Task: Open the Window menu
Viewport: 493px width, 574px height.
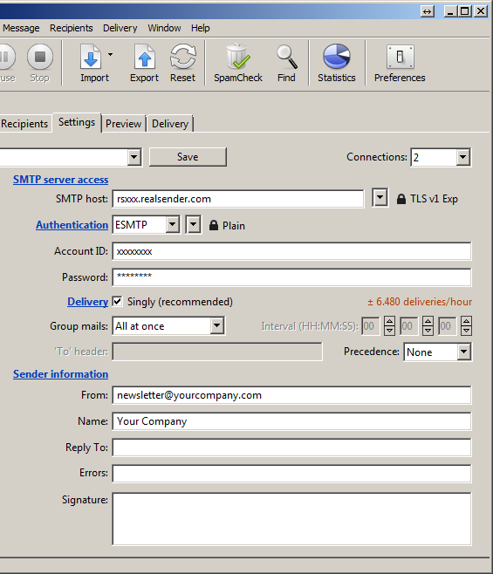Action: 164,28
